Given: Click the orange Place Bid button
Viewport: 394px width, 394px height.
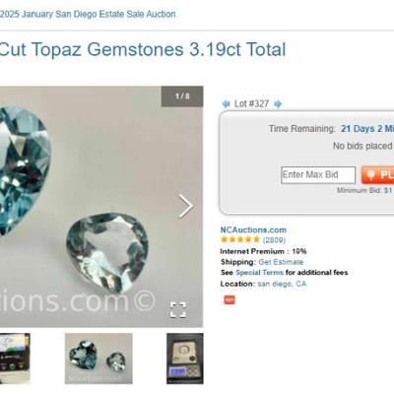Looking at the screenshot, I should point(378,175).
